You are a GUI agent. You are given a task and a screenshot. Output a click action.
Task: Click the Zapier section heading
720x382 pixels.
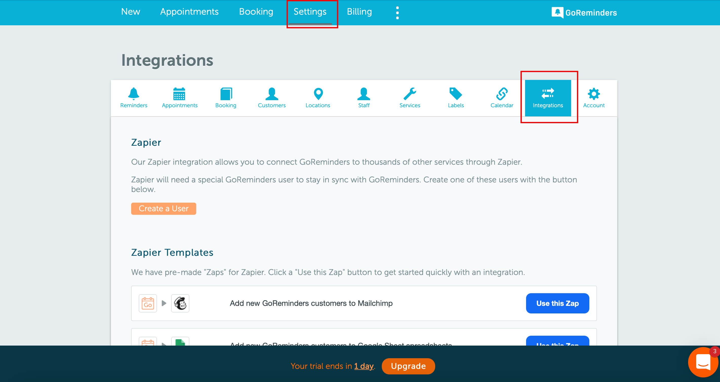coord(146,142)
